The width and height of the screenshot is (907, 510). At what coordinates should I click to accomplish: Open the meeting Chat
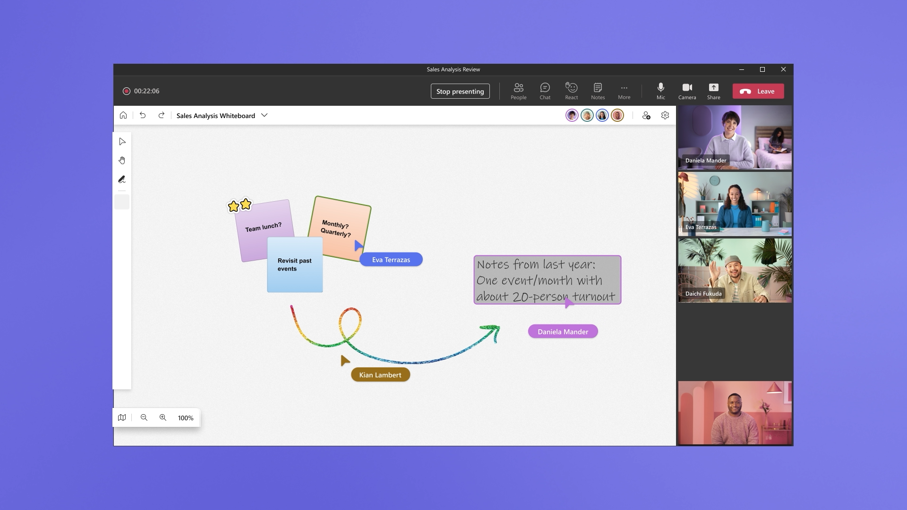click(545, 91)
